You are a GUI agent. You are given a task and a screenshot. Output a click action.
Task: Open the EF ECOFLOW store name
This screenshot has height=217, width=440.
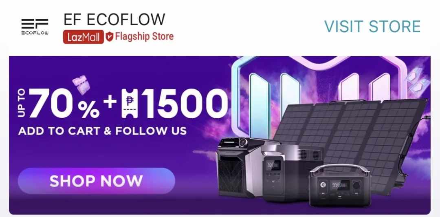pyautogui.click(x=114, y=20)
